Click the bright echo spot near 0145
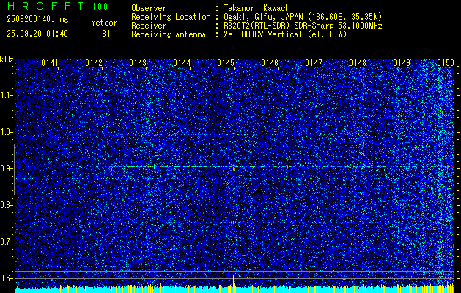The image size is (461, 293). pos(232,168)
